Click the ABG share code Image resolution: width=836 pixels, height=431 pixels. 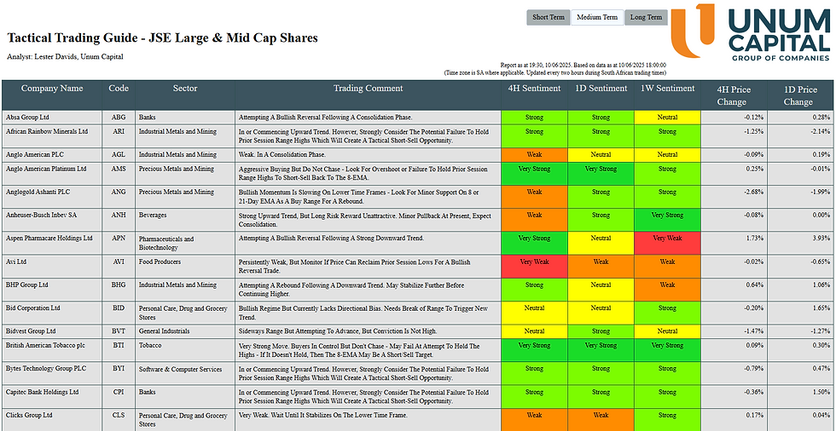click(x=119, y=117)
